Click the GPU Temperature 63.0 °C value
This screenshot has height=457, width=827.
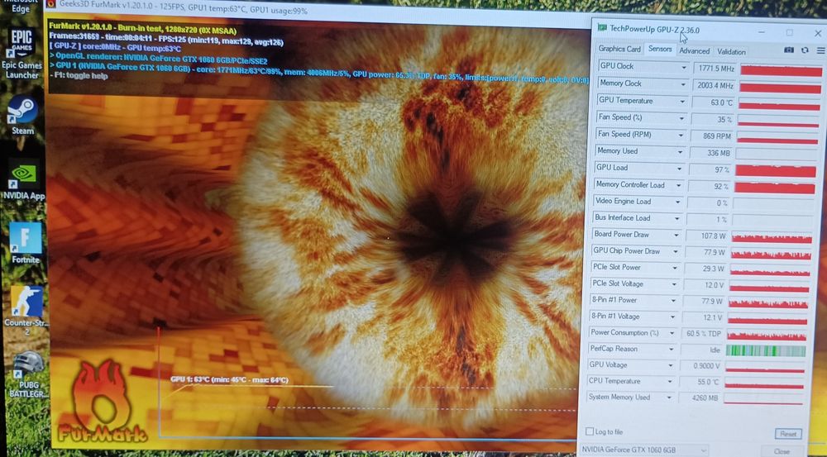713,102
